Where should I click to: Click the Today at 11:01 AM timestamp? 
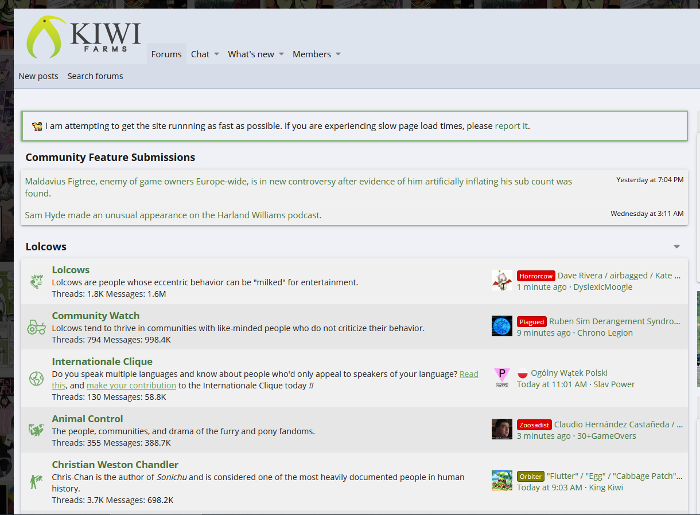click(x=552, y=384)
